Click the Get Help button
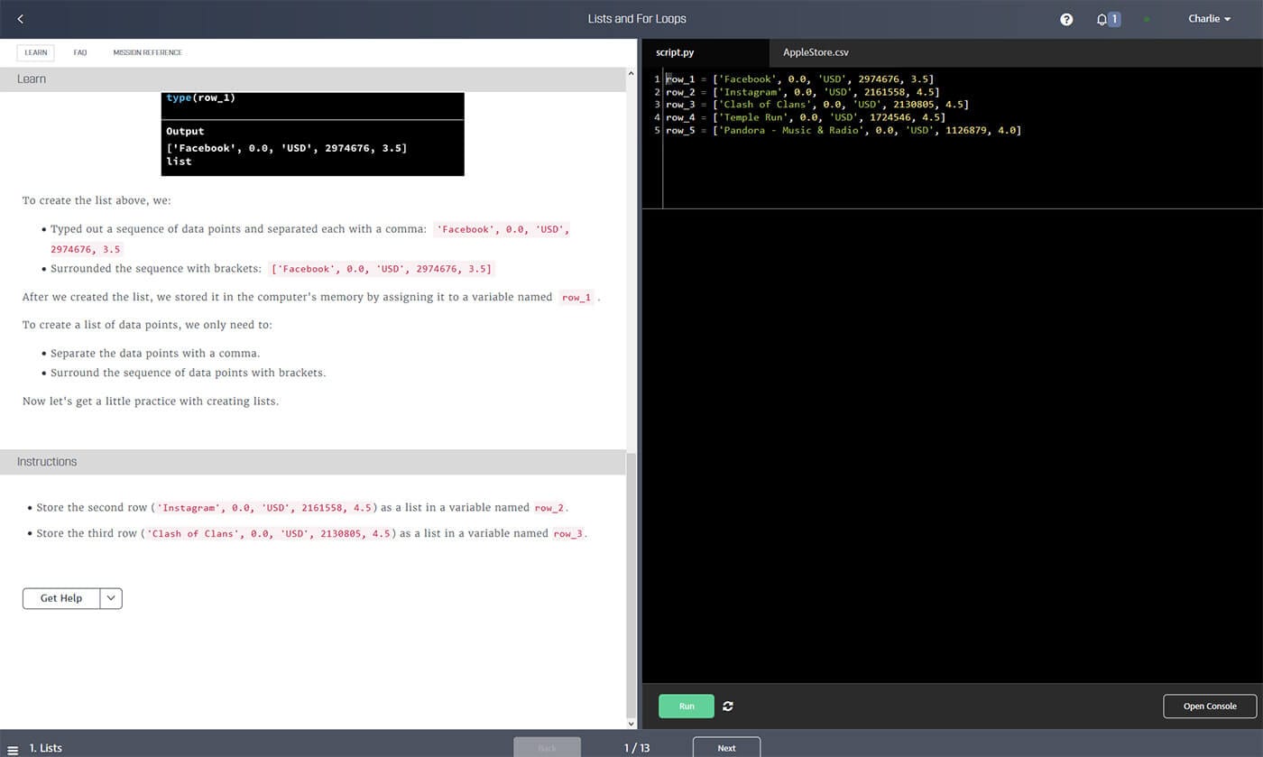Viewport: 1263px width, 757px height. pyautogui.click(x=61, y=598)
